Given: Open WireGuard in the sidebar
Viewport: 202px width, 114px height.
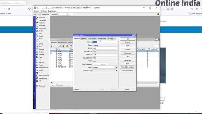Looking at the screenshot, I should click(x=42, y=28).
